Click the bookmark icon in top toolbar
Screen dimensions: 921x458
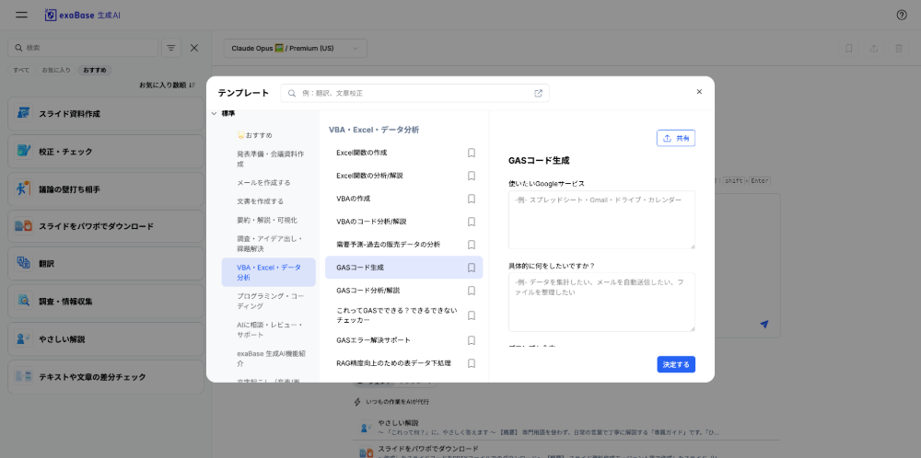[x=849, y=49]
